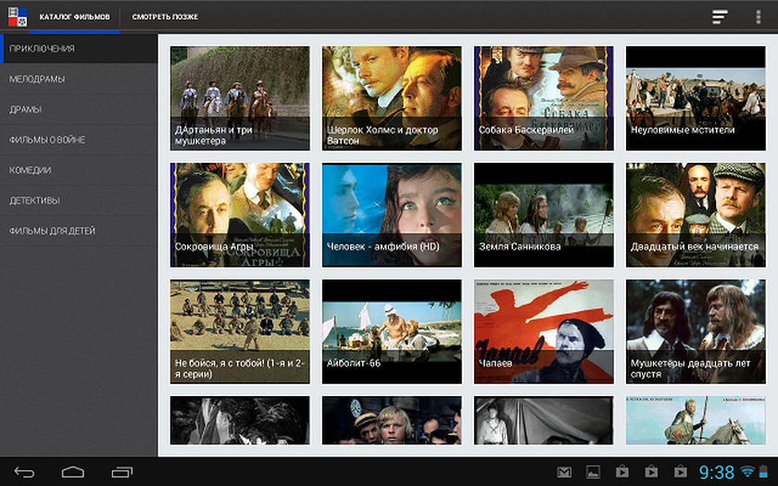Screen dimensions: 778x486
Task: Tap the app logo in the top-left corner
Action: click(17, 16)
